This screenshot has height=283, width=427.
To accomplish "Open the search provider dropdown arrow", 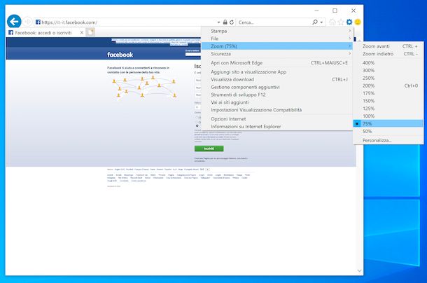I will (321, 22).
